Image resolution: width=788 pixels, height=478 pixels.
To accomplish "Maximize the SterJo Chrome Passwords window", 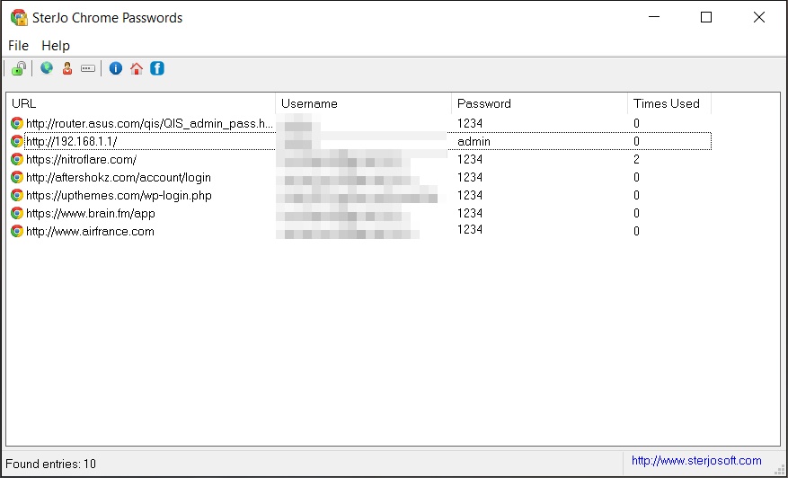I will coord(706,17).
